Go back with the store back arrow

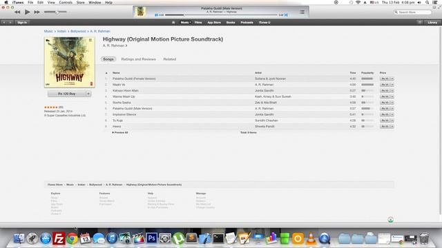[4, 22]
